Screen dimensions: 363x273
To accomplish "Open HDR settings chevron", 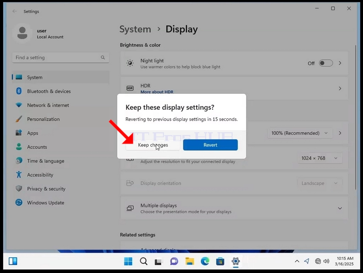I will click(x=340, y=88).
